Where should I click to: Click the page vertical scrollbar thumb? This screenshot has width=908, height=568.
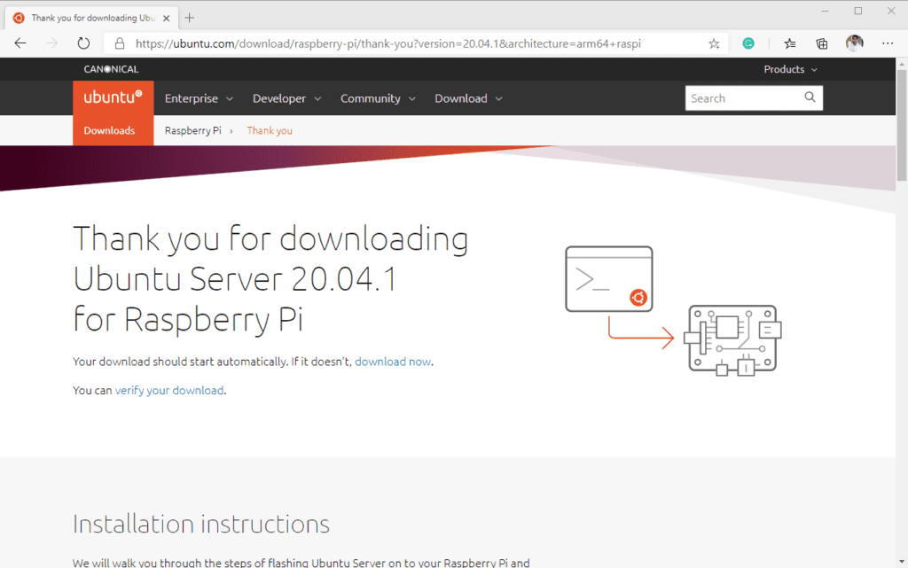point(902,124)
